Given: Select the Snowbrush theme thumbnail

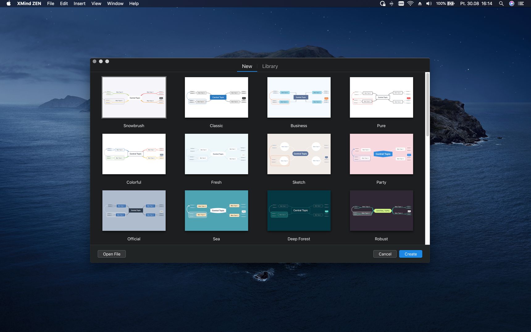Looking at the screenshot, I should (x=134, y=97).
